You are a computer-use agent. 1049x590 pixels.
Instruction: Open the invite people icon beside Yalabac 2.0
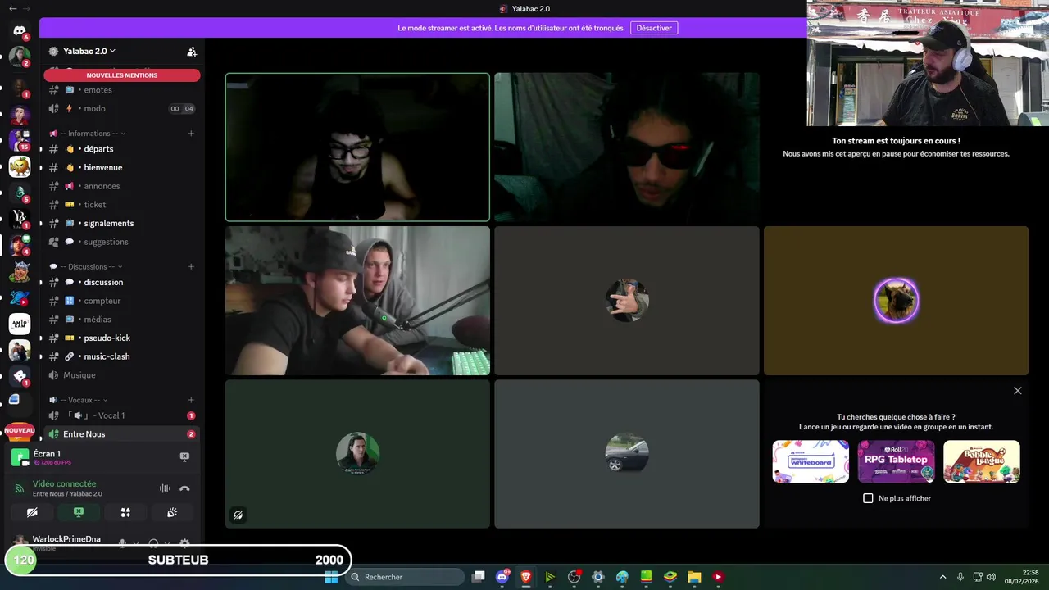tap(192, 51)
